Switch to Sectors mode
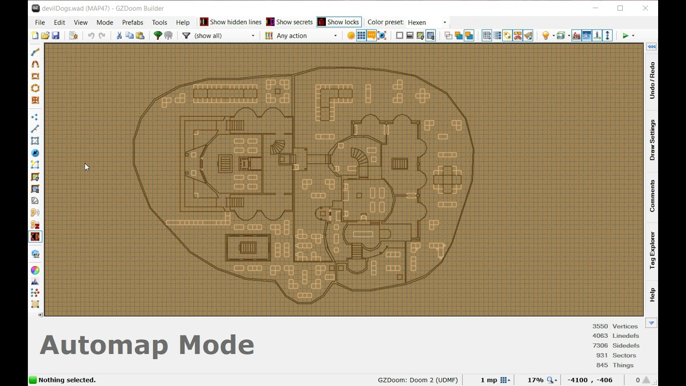The height and width of the screenshot is (386, 686). click(35, 140)
